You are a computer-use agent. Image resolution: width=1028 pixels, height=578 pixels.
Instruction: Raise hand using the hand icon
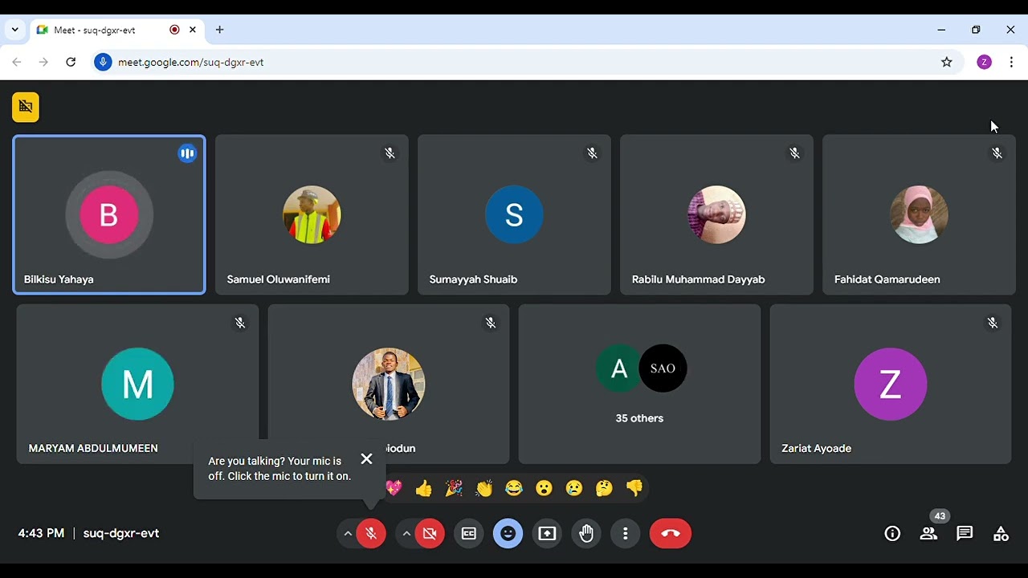[586, 533]
